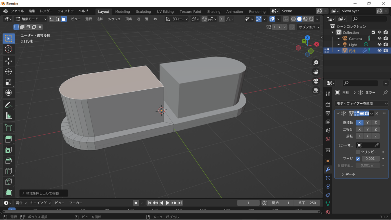Switch to the Shading workspace tab
The width and height of the screenshot is (391, 220).
(214, 11)
